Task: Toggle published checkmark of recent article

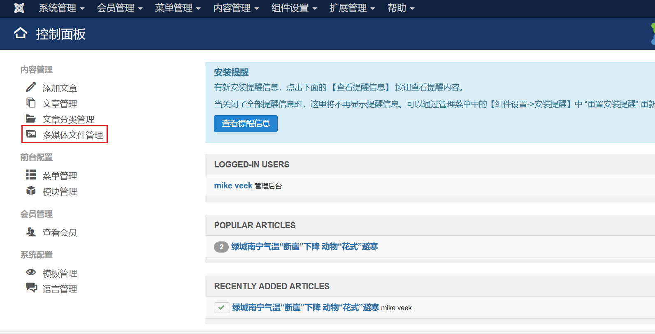Action: click(222, 308)
